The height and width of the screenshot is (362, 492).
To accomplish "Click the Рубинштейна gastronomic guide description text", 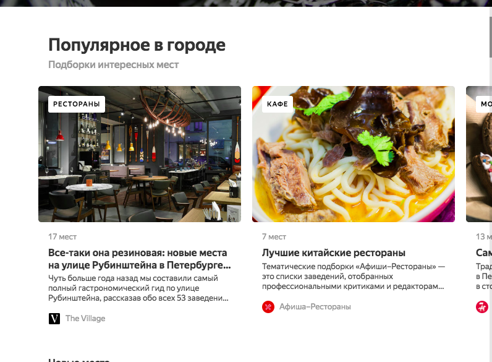I will click(138, 288).
